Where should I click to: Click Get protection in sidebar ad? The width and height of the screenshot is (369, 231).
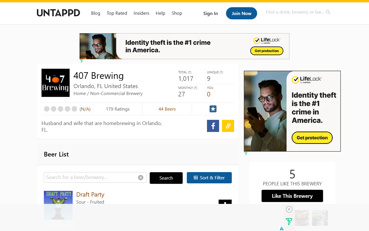(312, 138)
